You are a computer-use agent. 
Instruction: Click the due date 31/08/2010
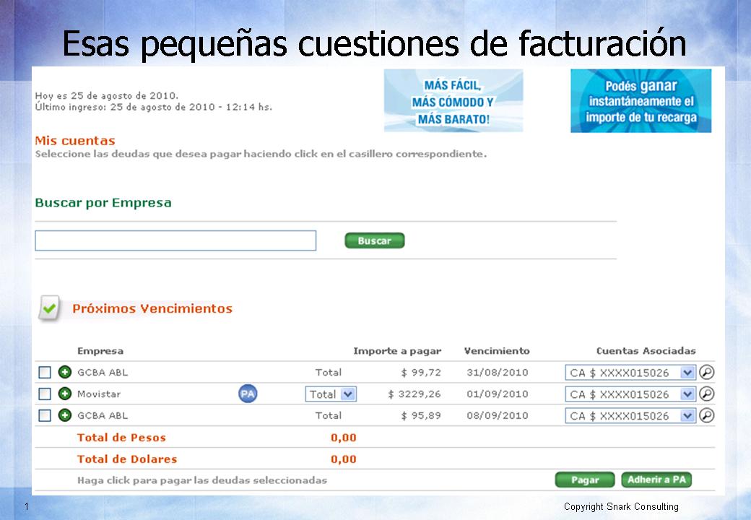click(x=498, y=373)
